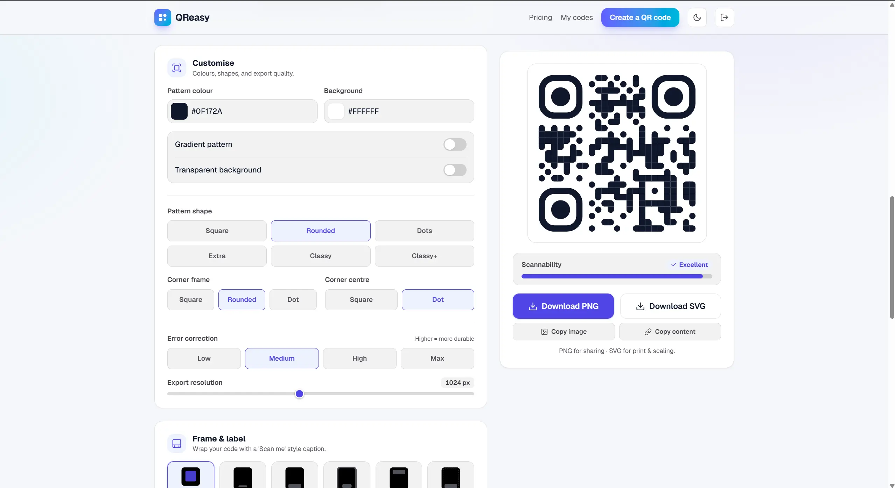
Task: Click the QReasy logo icon
Action: click(x=162, y=17)
